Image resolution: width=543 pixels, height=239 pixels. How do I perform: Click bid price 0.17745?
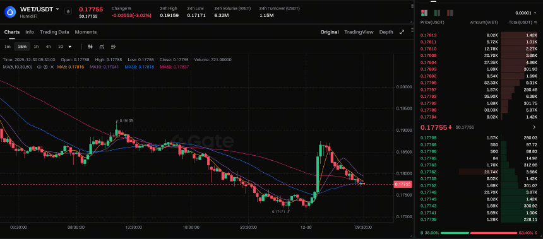(428, 199)
